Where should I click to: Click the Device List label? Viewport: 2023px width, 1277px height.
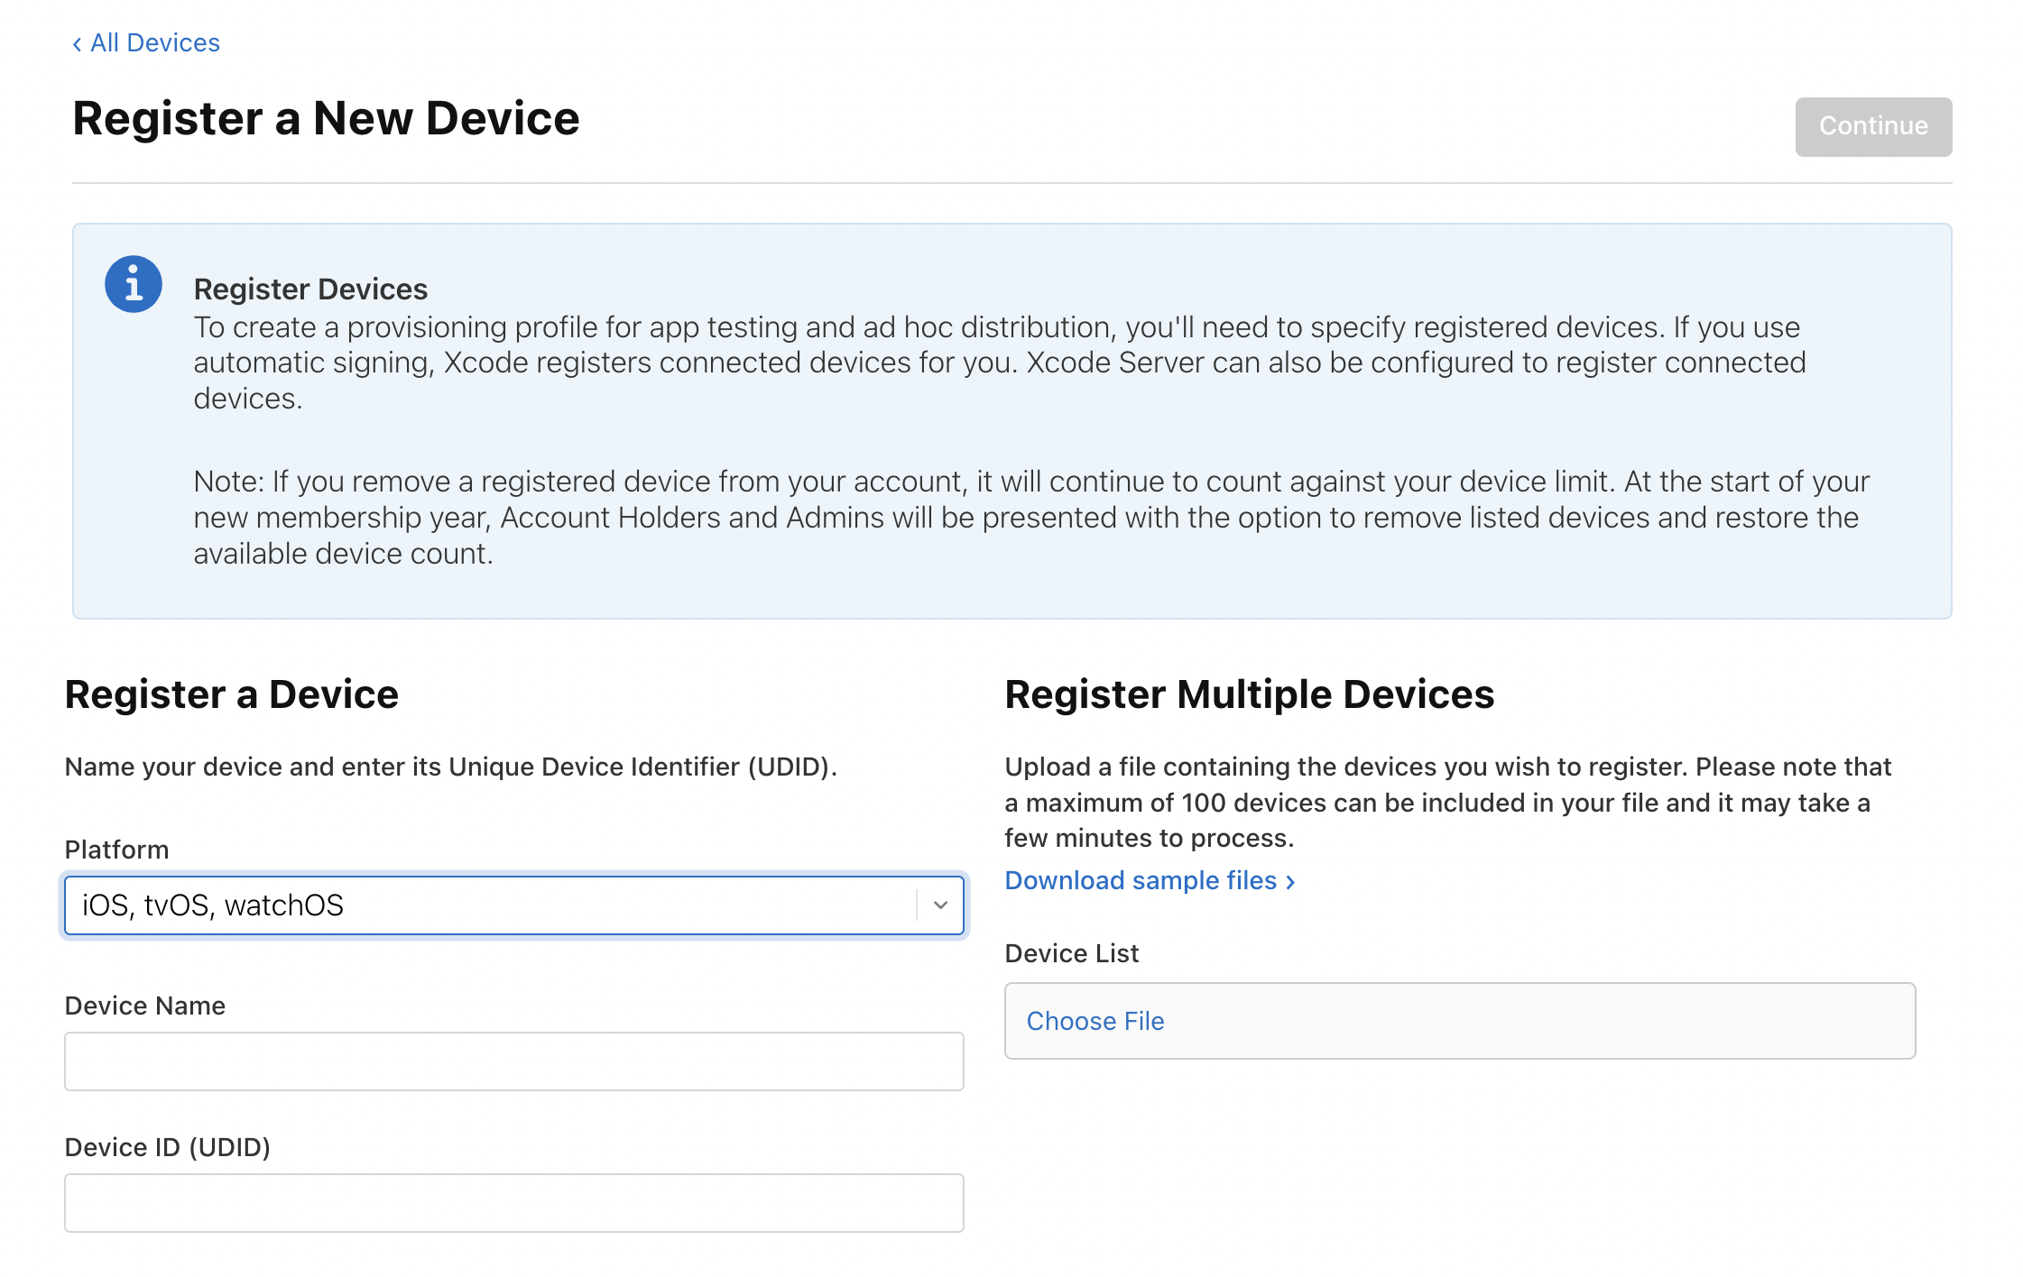click(x=1071, y=953)
